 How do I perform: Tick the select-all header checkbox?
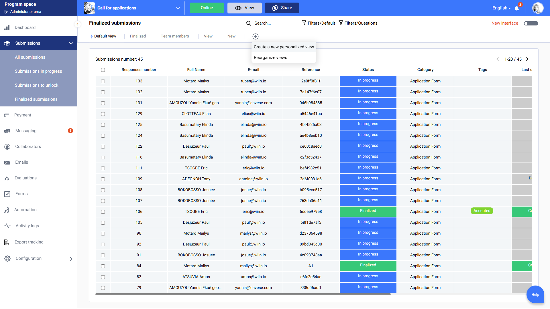103,70
